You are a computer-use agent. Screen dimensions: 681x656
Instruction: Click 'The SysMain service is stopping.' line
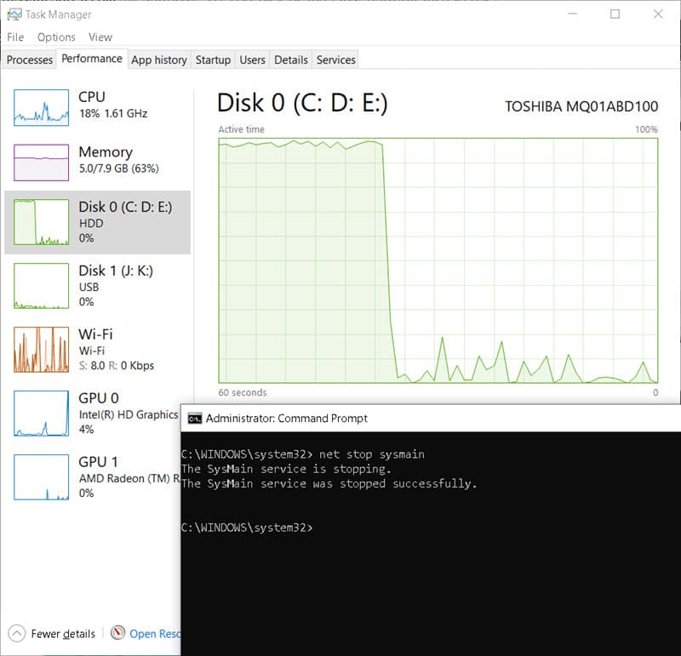[x=286, y=470]
